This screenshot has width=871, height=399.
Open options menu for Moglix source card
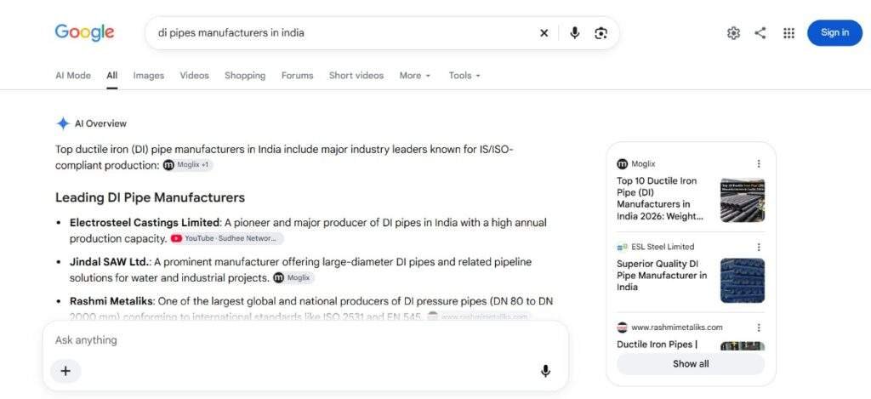coord(759,164)
